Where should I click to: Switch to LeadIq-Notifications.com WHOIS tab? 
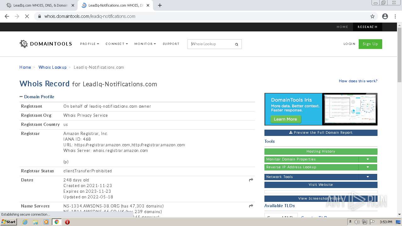(115, 5)
